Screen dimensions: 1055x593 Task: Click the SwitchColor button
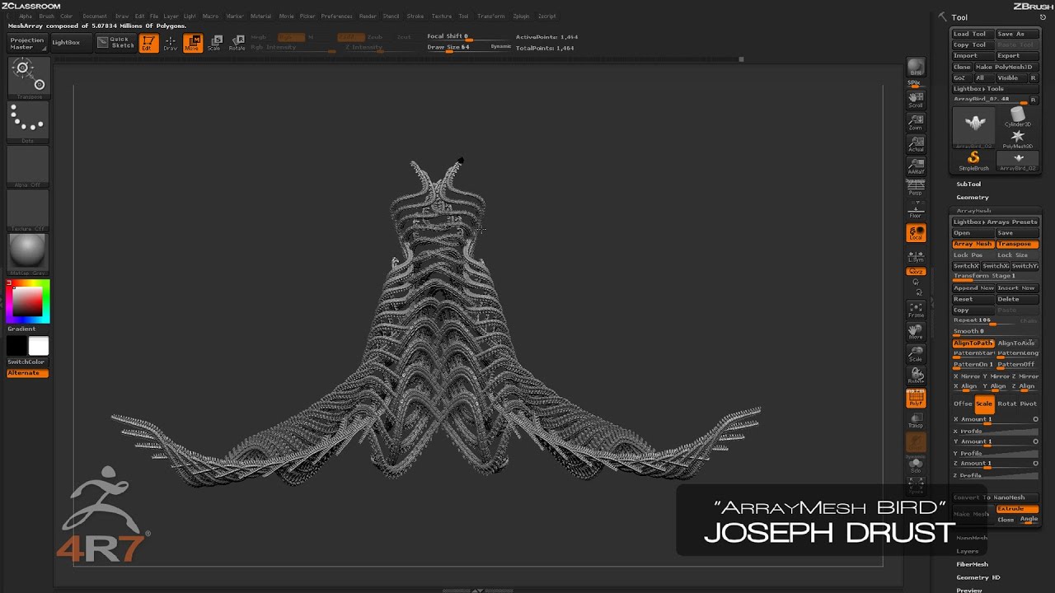point(28,362)
